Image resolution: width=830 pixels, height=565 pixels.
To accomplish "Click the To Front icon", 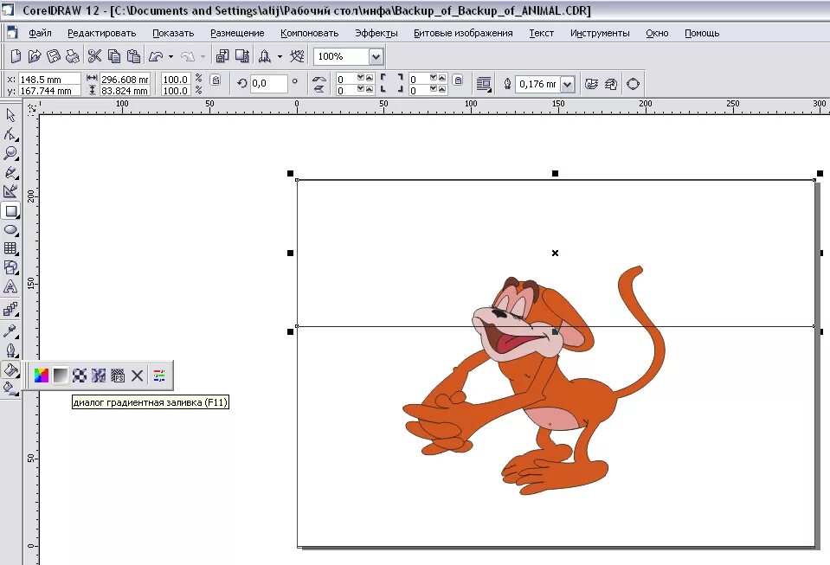I will pyautogui.click(x=591, y=84).
